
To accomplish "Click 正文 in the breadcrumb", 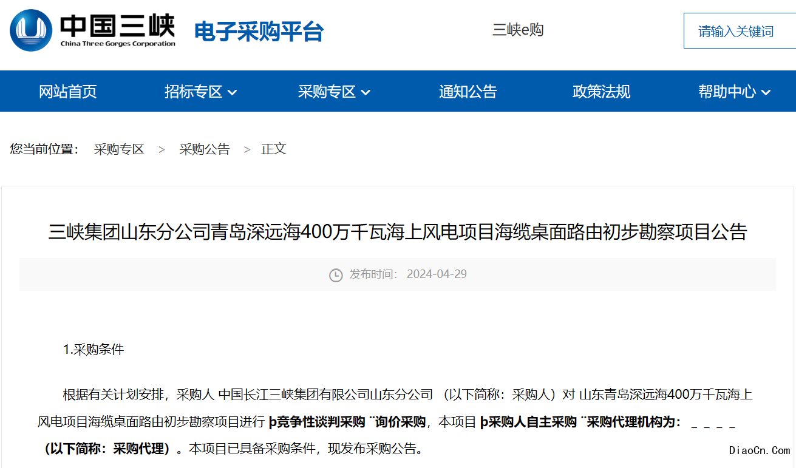I will (274, 149).
